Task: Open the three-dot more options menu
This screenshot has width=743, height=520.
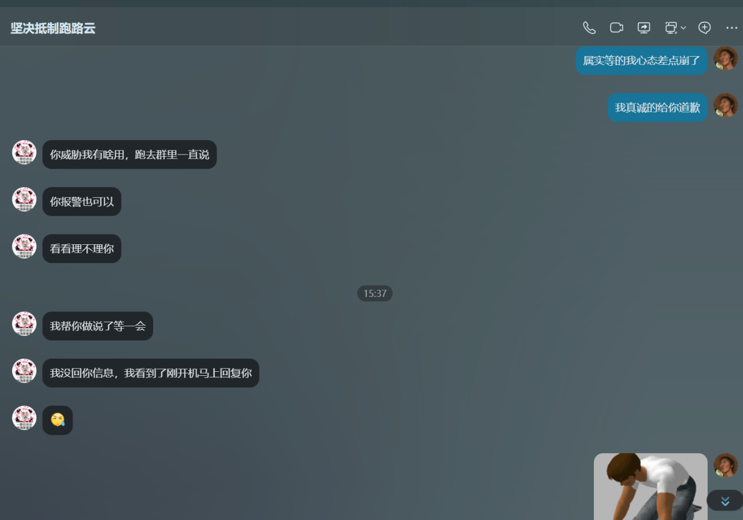Action: (732, 27)
